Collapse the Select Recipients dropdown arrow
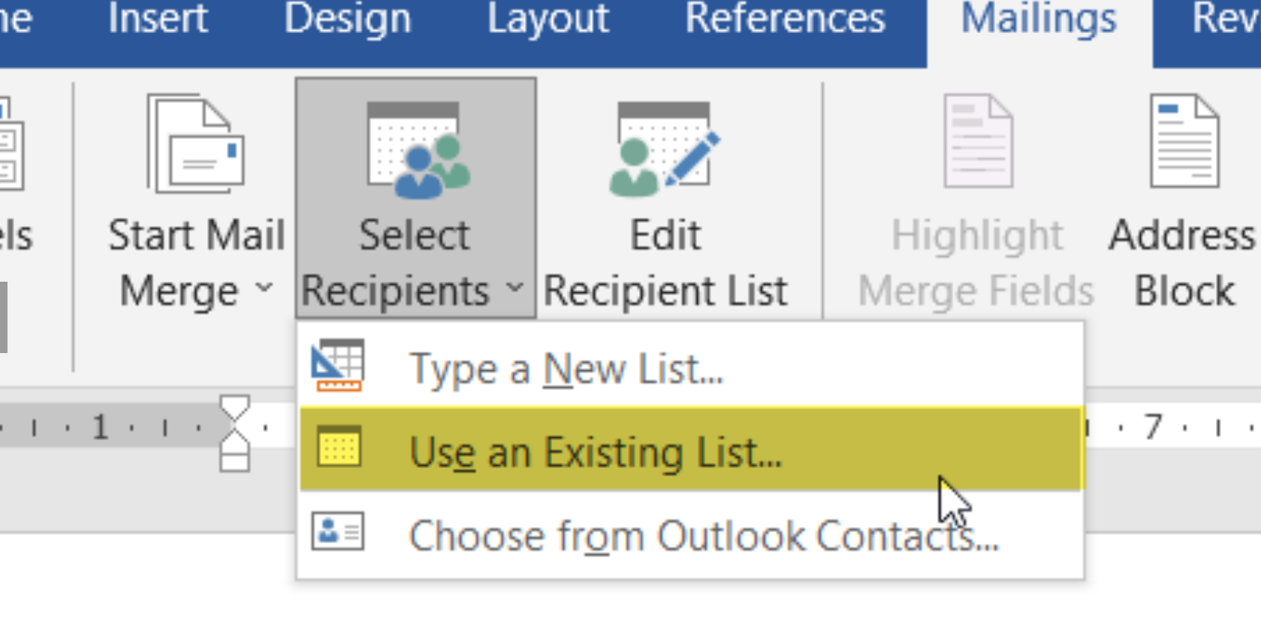Image resolution: width=1261 pixels, height=628 pixels. click(x=514, y=288)
